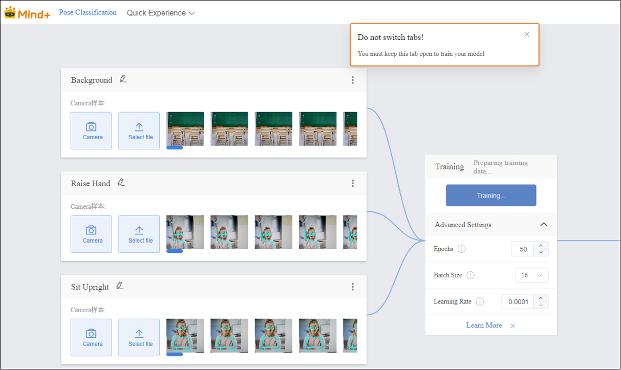Rename Raise Hand class via pencil icon
The image size is (621, 370).
click(x=121, y=183)
